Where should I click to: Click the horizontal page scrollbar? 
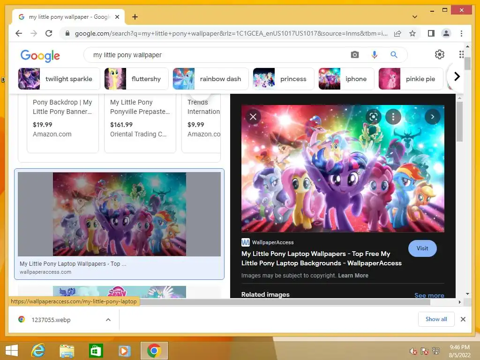point(285,302)
